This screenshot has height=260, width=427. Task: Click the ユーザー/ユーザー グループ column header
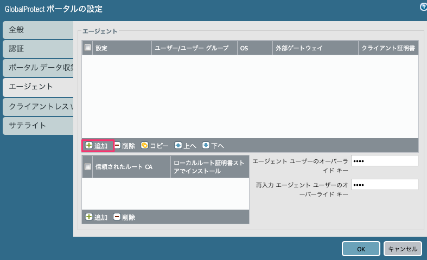(x=194, y=48)
